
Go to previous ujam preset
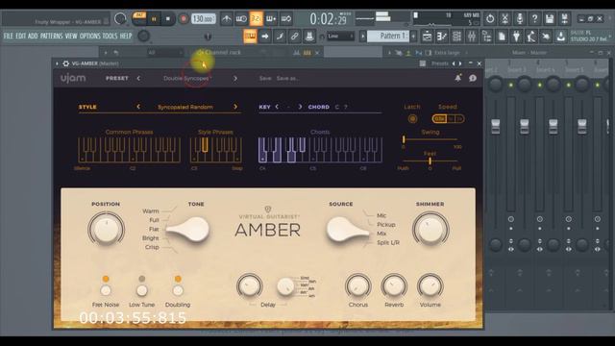(138, 78)
